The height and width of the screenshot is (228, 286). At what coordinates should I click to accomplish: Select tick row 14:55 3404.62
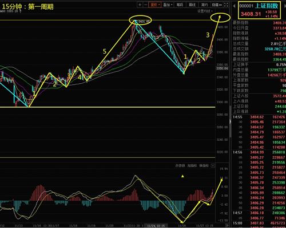pos(259,117)
